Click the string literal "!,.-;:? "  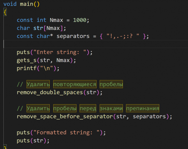(123, 36)
